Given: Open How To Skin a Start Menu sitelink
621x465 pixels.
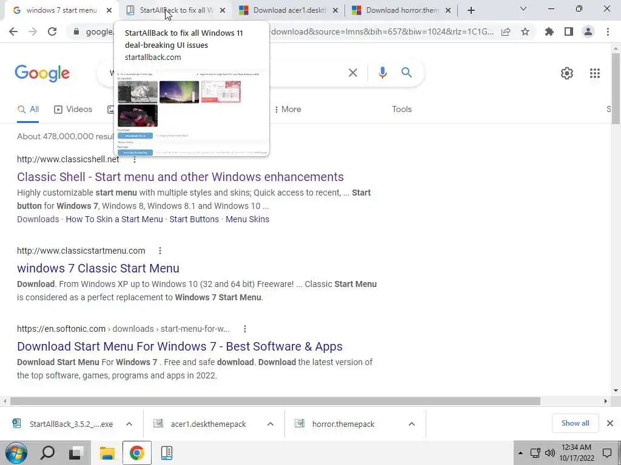Looking at the screenshot, I should [114, 219].
